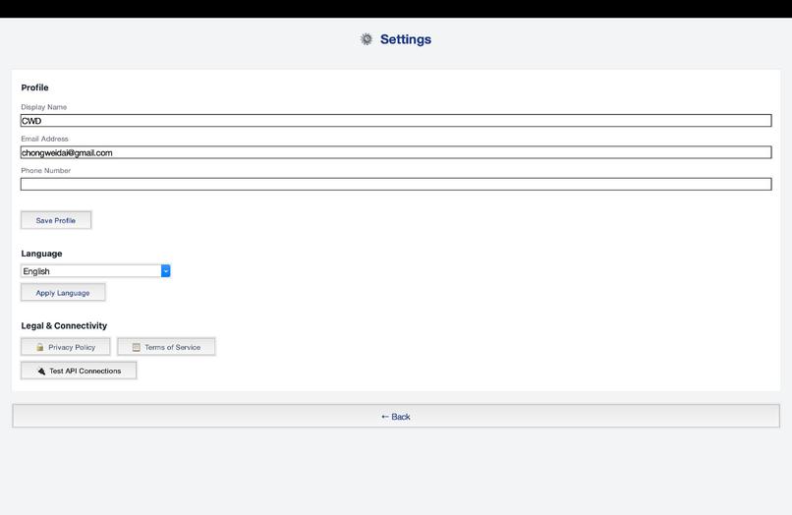Screen dimensions: 792x515
Task: Focus the empty Phone Number field
Action: tap(396, 184)
